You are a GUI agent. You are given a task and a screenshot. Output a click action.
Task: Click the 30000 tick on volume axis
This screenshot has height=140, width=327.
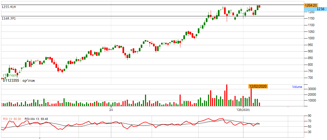pyautogui.click(x=312, y=89)
